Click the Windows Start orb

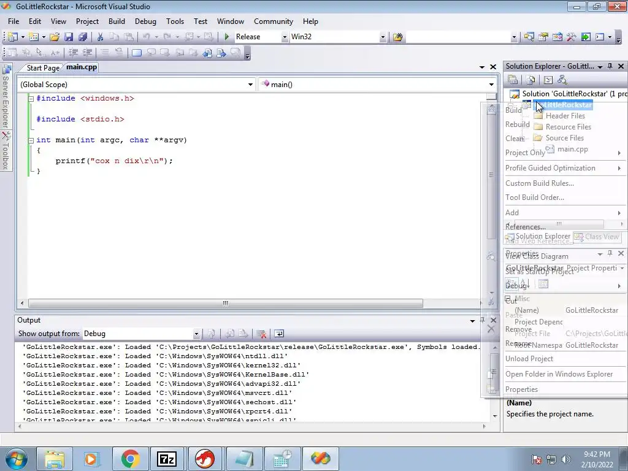(17, 459)
